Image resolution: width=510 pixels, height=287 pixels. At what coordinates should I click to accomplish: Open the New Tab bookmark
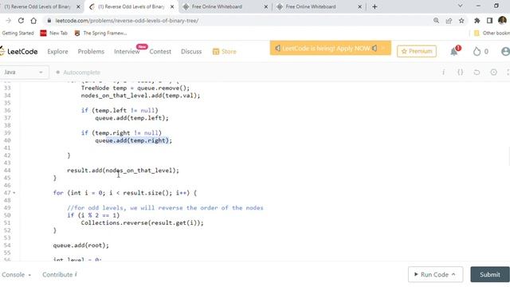(x=53, y=33)
